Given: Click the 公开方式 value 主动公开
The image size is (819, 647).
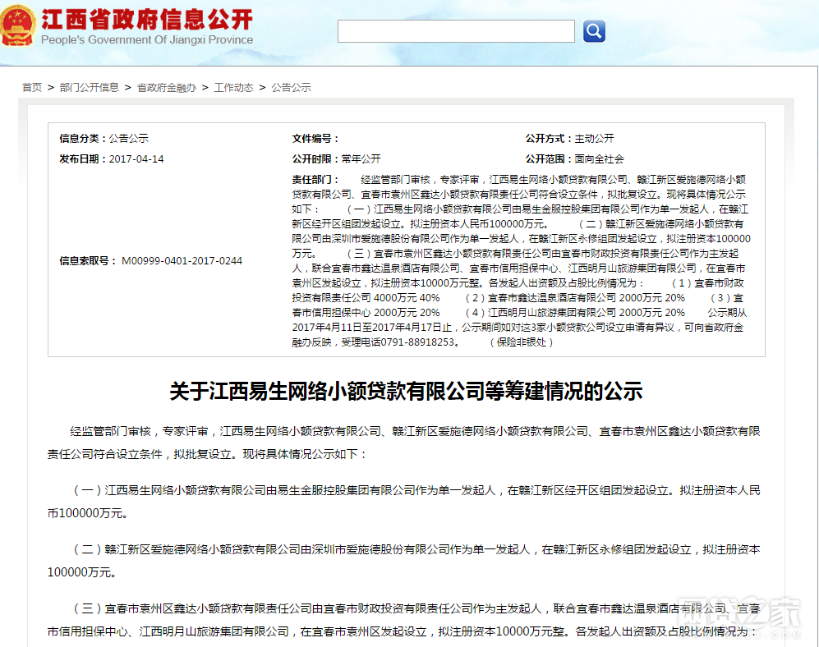Looking at the screenshot, I should [594, 139].
